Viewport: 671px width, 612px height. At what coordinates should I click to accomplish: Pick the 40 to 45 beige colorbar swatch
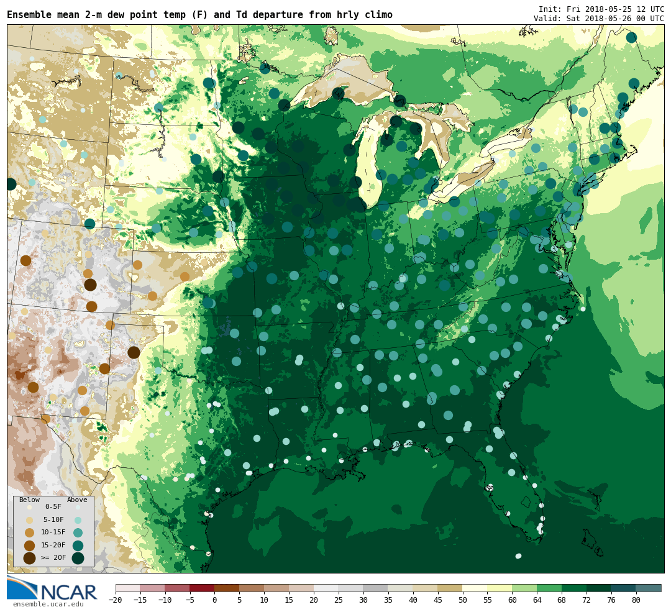coord(426,588)
